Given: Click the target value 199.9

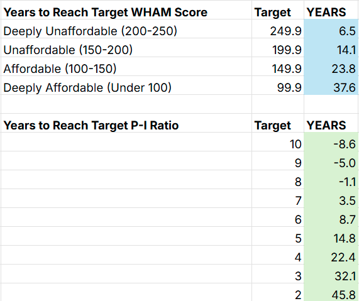Looking at the screenshot, I should click(x=278, y=48).
